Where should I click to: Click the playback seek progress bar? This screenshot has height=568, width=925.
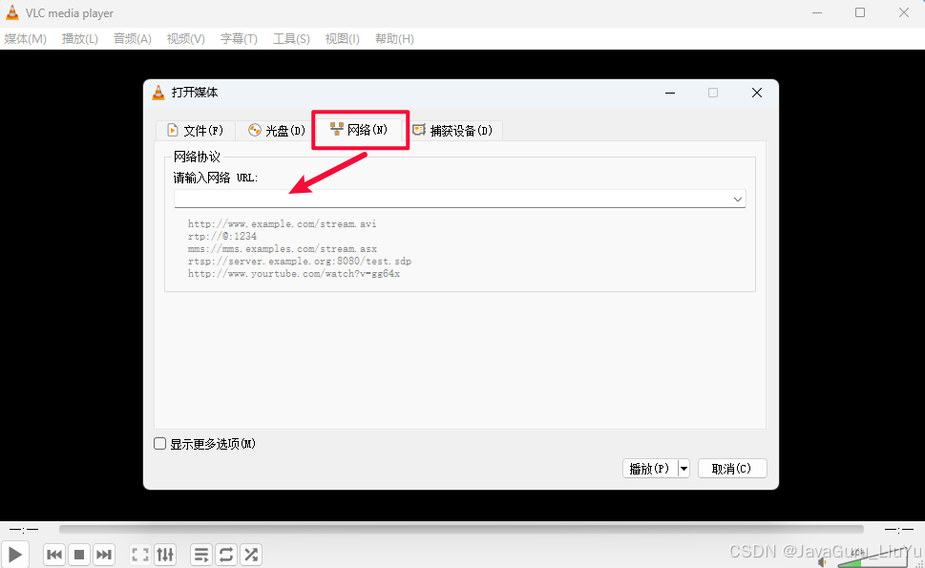pyautogui.click(x=461, y=530)
